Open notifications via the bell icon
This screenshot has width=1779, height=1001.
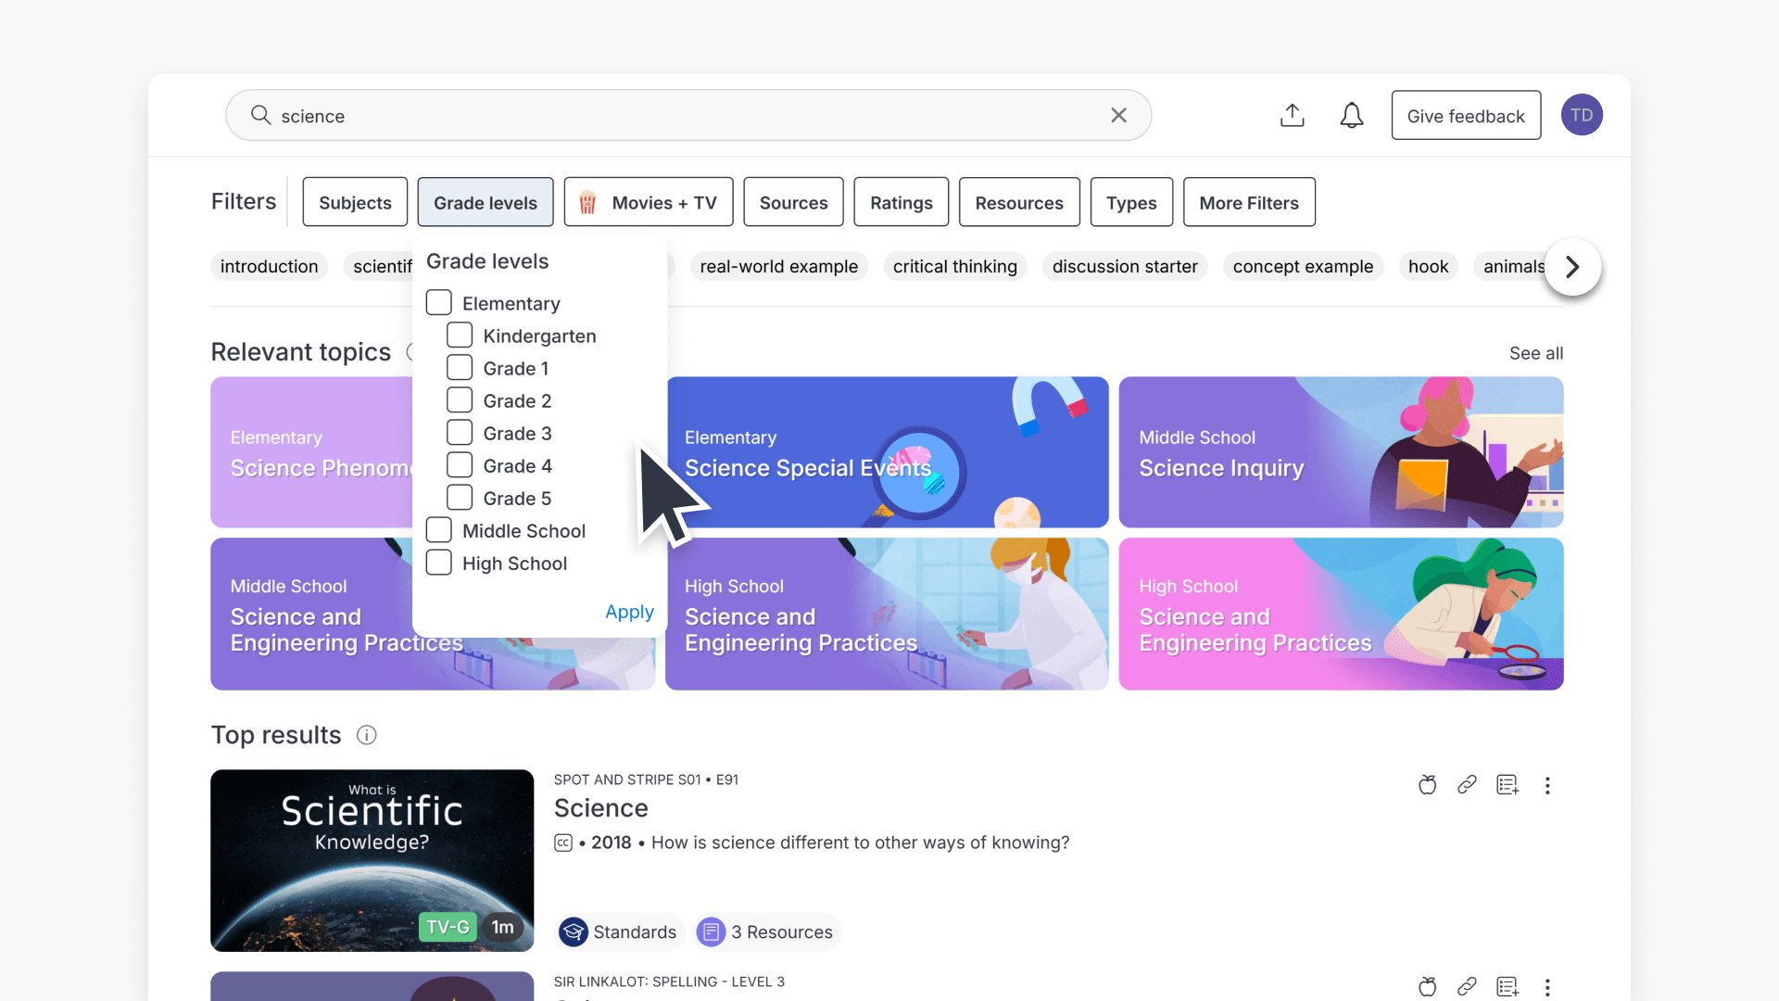(1351, 115)
